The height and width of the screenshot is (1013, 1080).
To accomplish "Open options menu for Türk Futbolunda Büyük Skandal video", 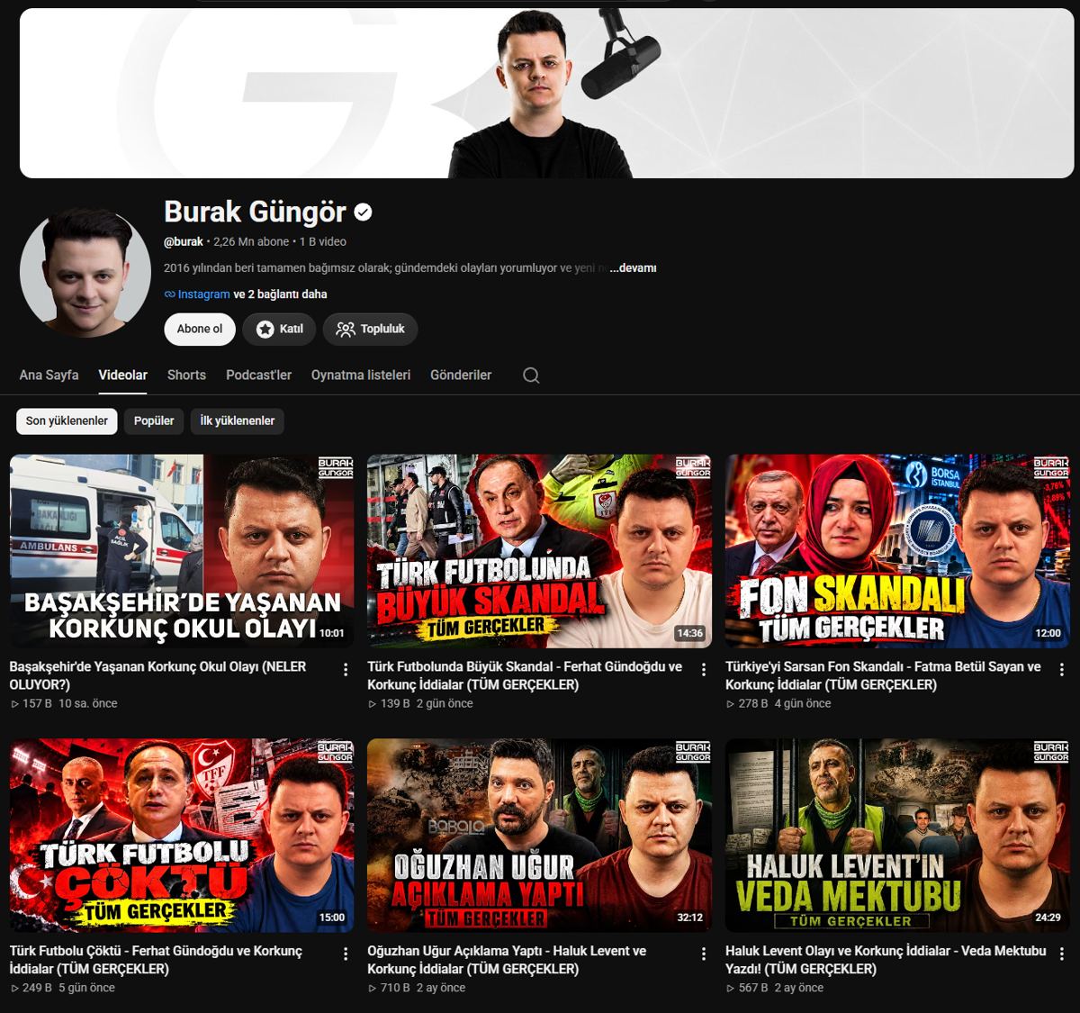I will [x=704, y=669].
